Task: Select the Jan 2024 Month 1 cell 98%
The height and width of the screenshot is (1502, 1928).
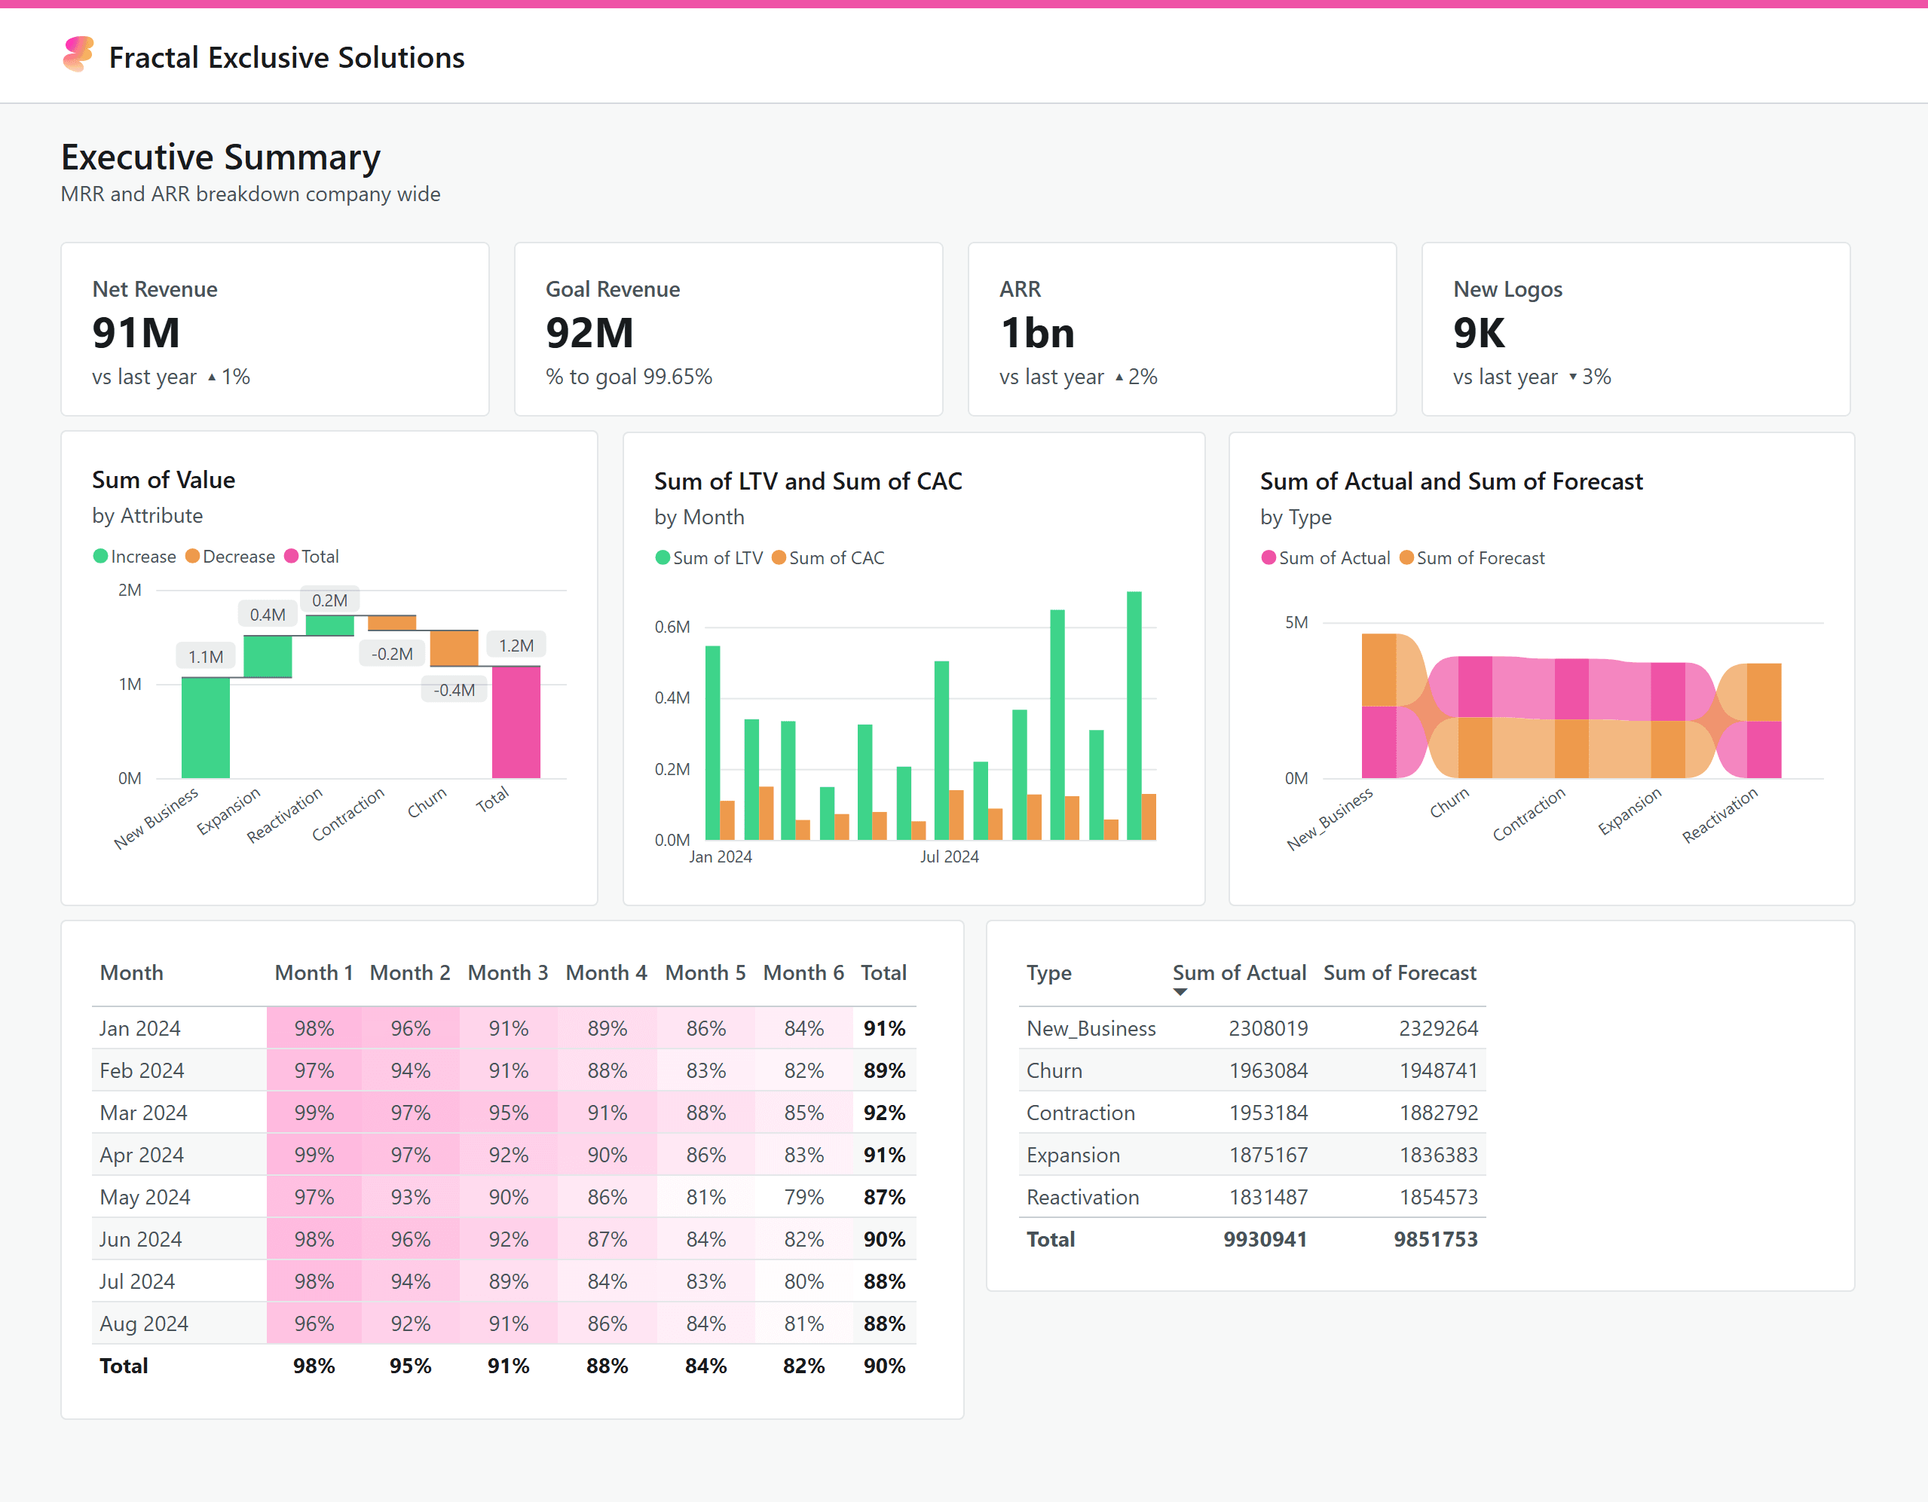Action: pyautogui.click(x=314, y=1028)
